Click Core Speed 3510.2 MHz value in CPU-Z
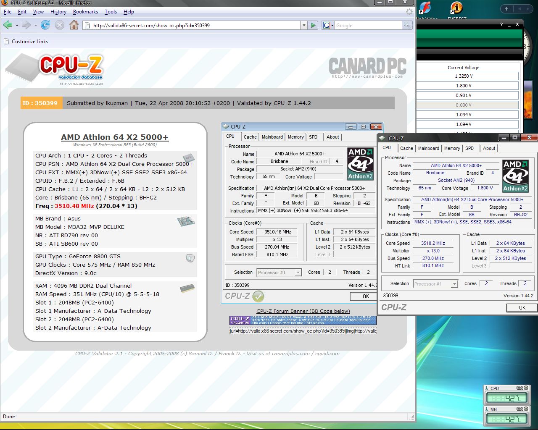Image resolution: width=538 pixels, height=430 pixels. (x=433, y=243)
